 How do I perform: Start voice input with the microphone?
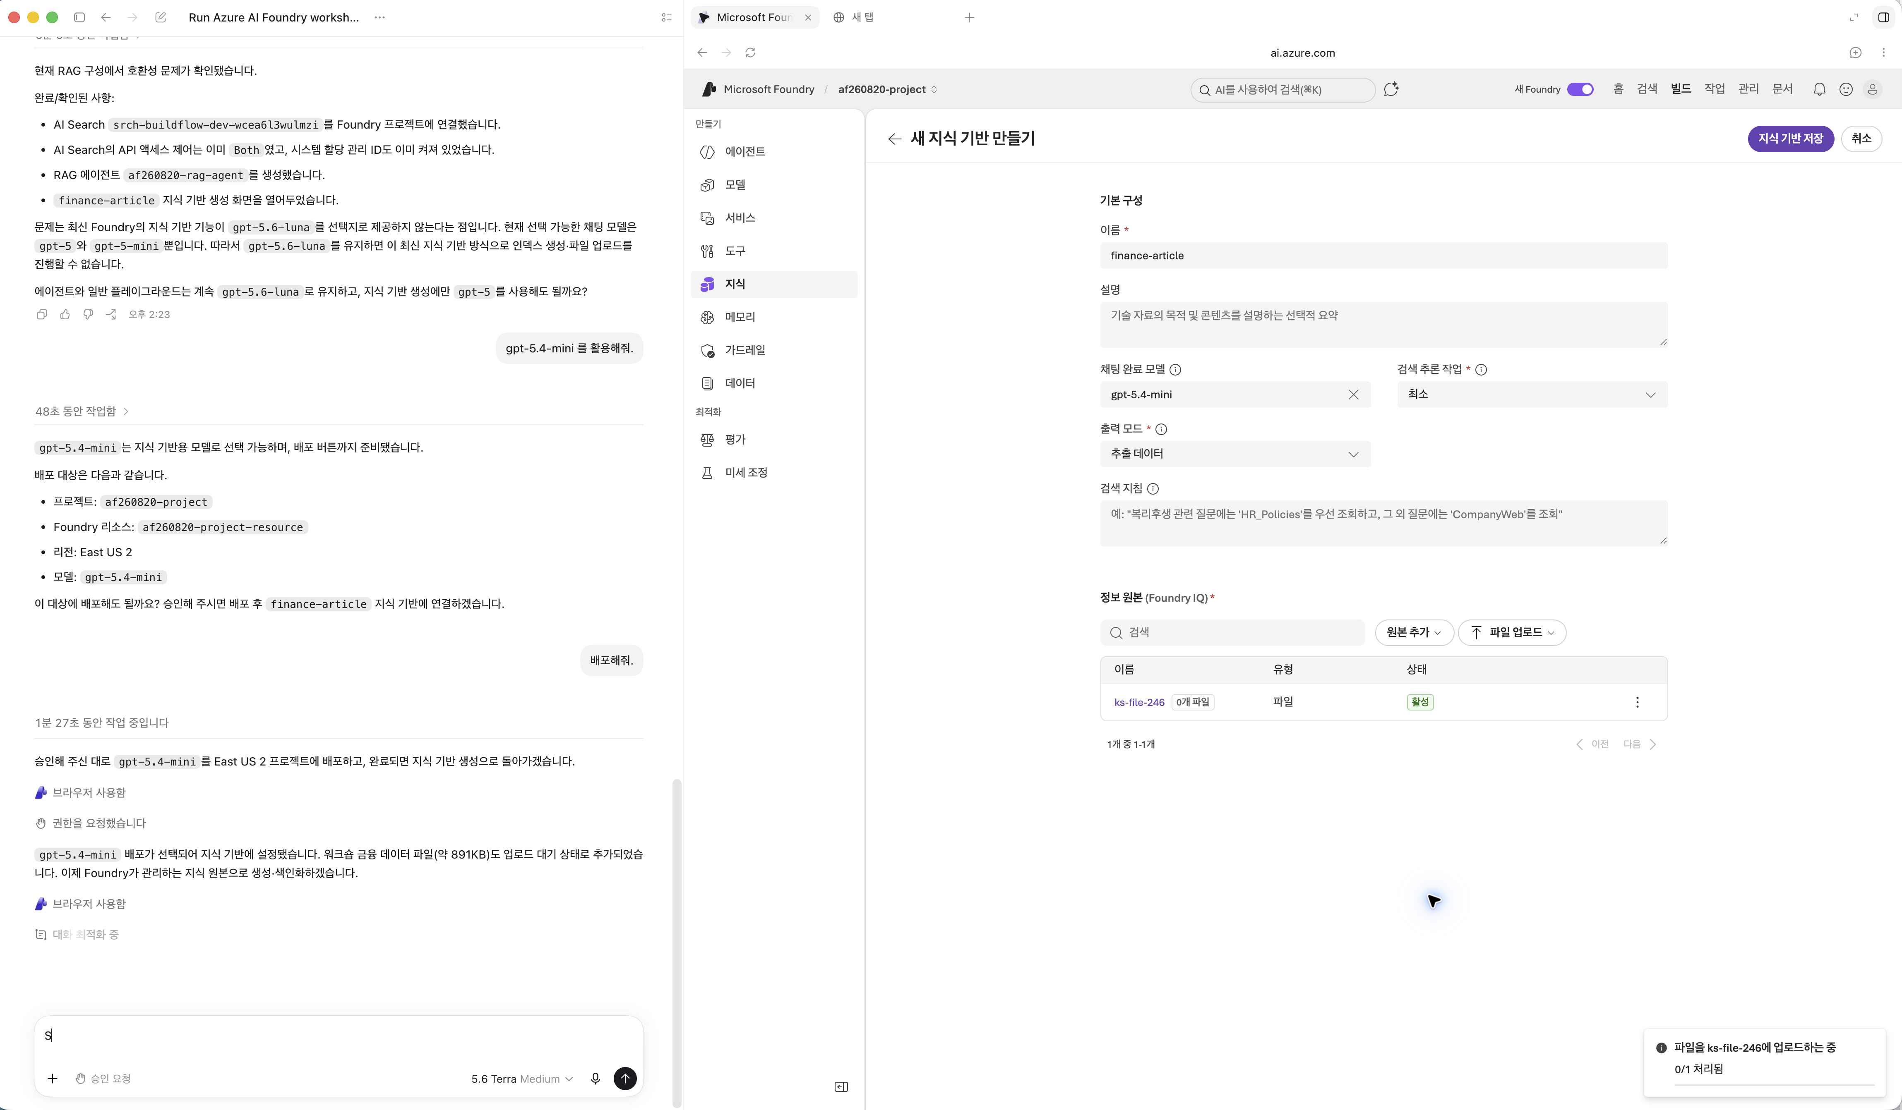[x=595, y=1078]
